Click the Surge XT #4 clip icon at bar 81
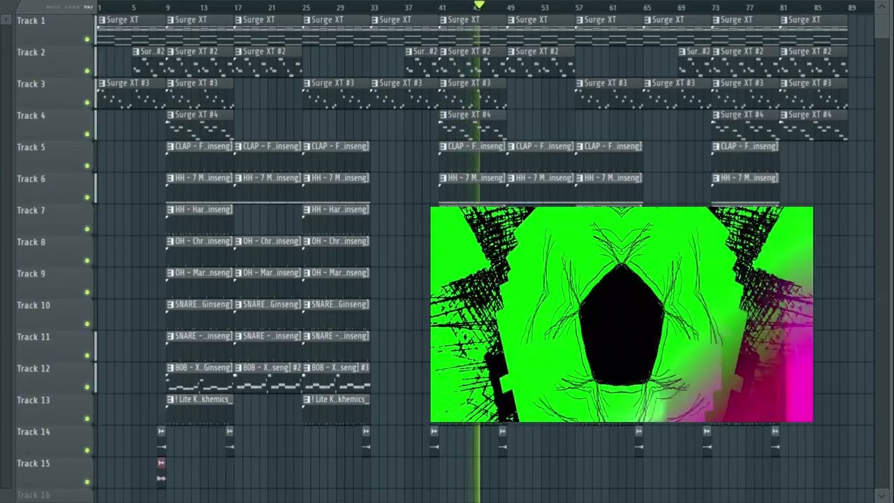This screenshot has height=503, width=894. tap(785, 115)
